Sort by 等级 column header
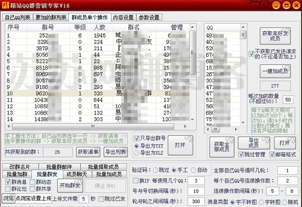 [80, 28]
